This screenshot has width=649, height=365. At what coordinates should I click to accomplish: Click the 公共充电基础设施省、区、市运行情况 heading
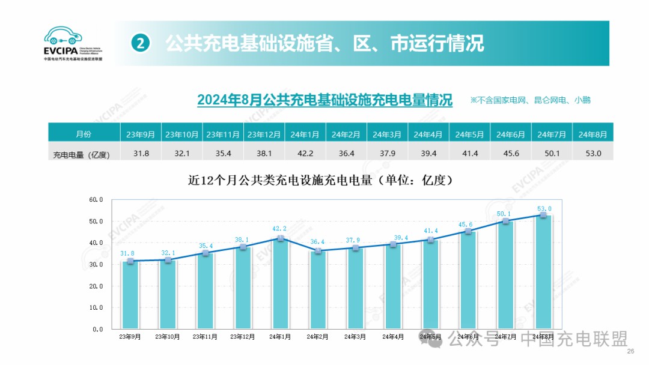(x=324, y=43)
